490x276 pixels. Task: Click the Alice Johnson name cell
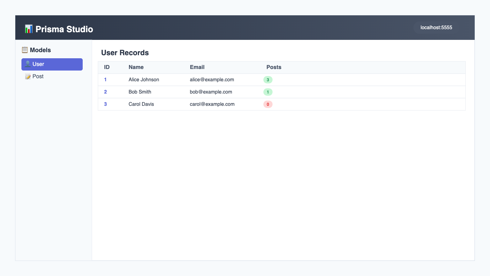pyautogui.click(x=144, y=80)
